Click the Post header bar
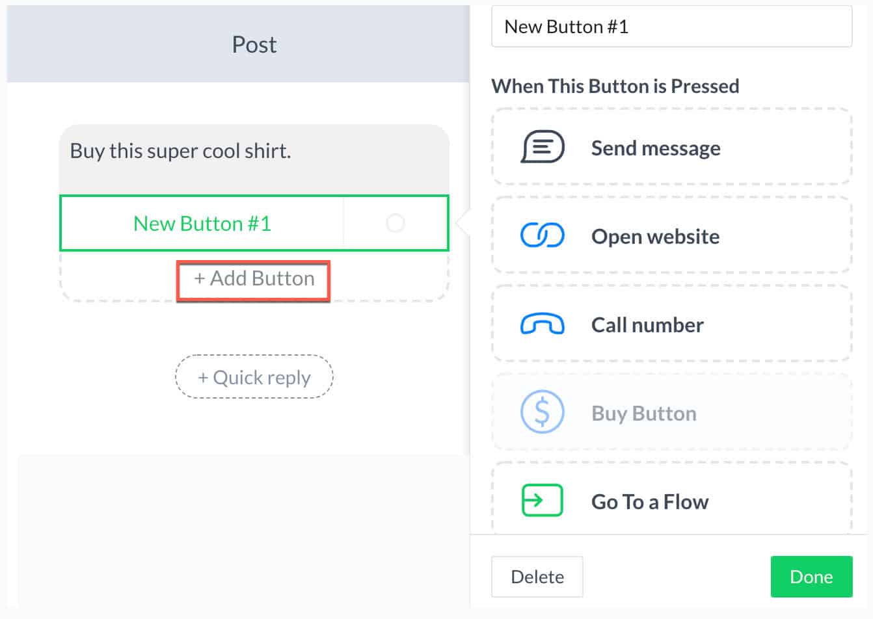Screen dimensions: 873x619 tap(254, 44)
